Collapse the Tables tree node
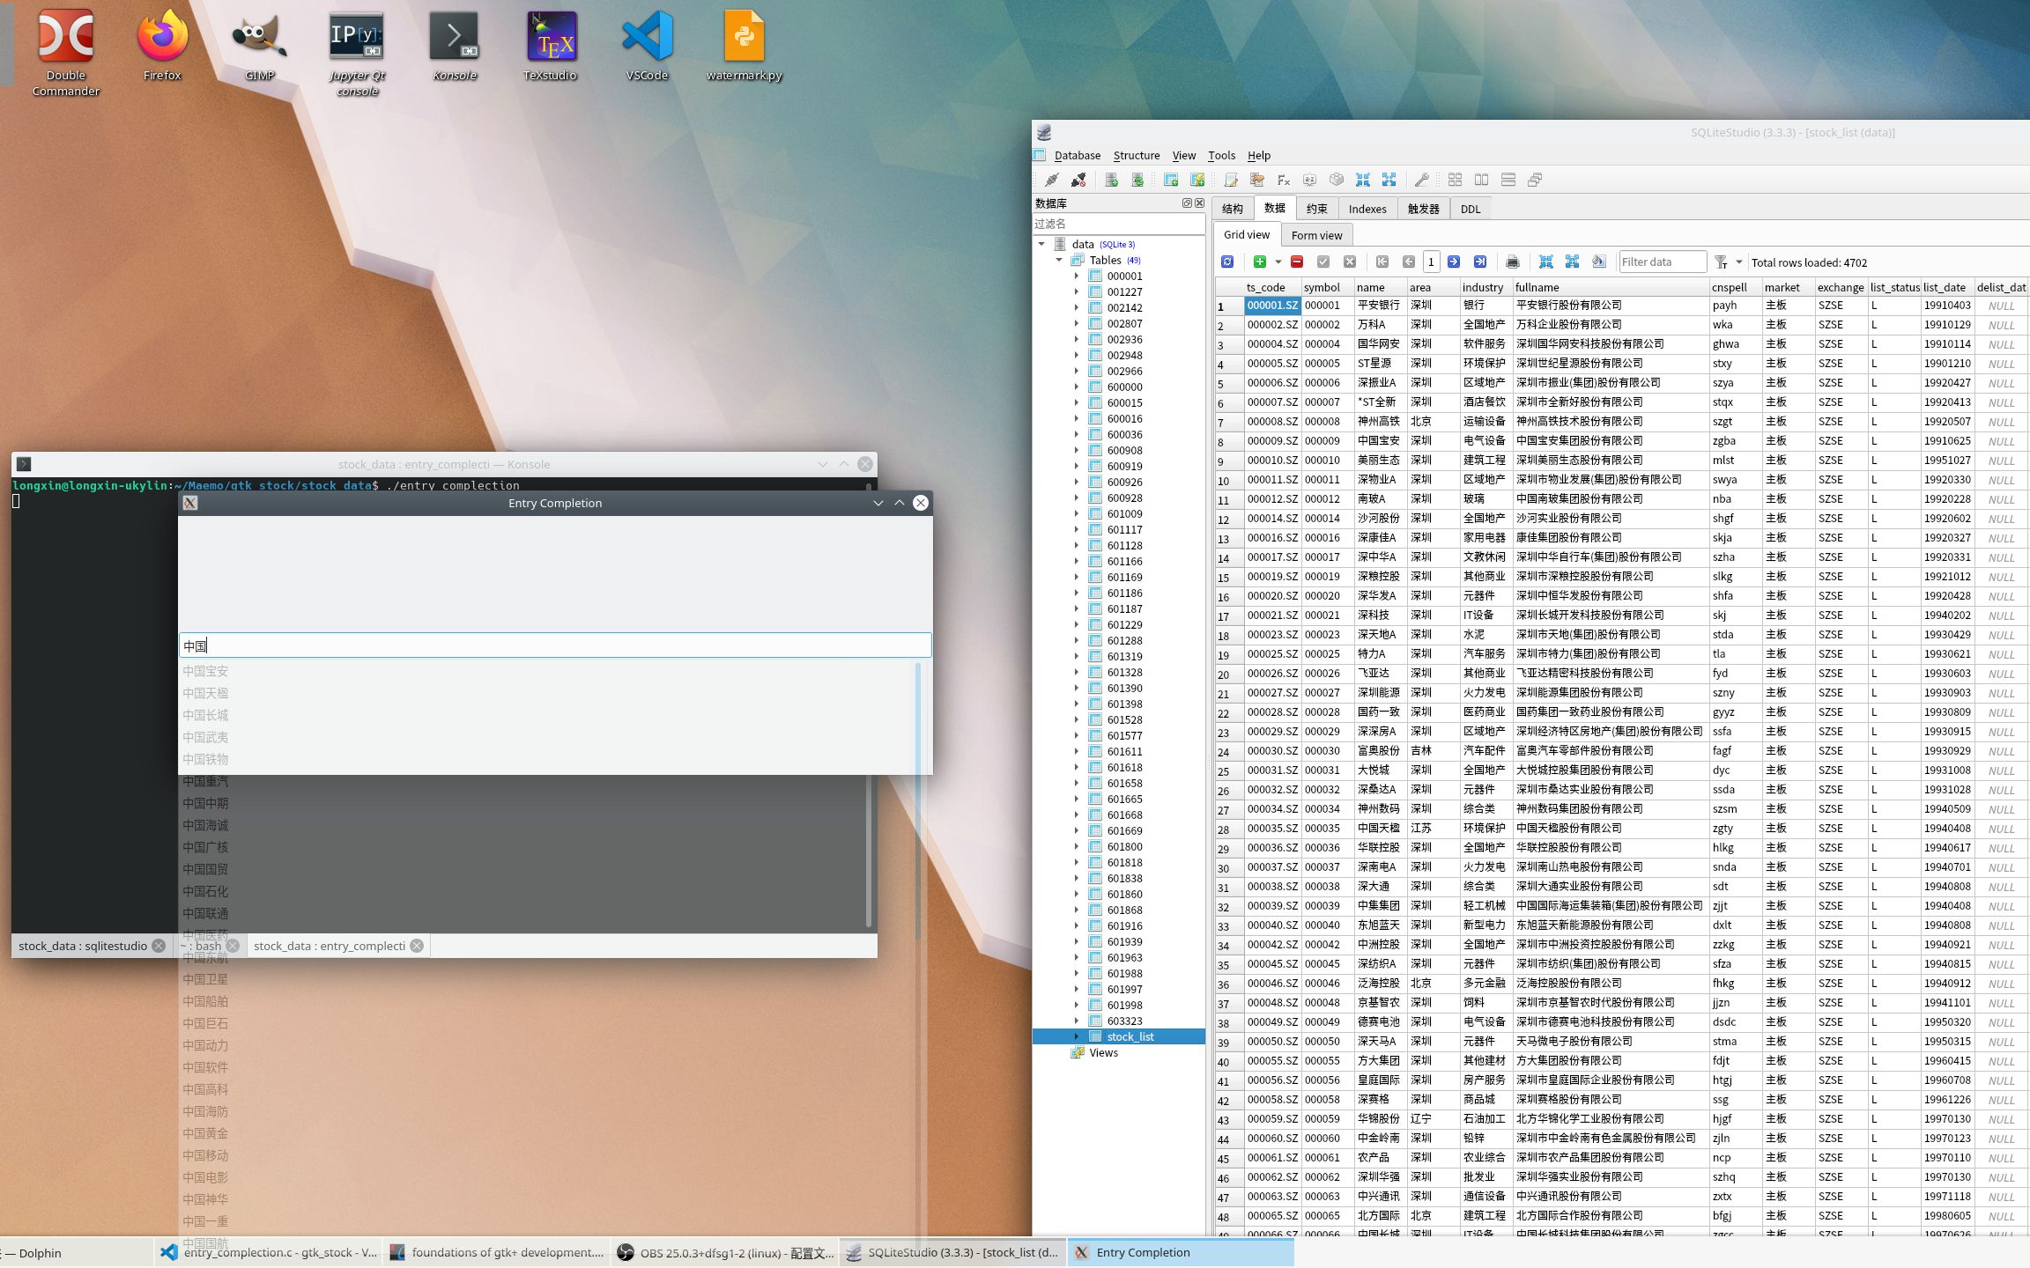 pyautogui.click(x=1059, y=260)
